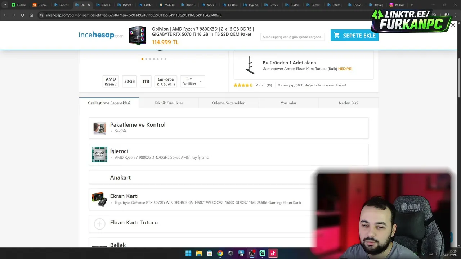Expand the Anakart customization section
Image resolution: width=461 pixels, height=259 pixels.
[x=229, y=177]
